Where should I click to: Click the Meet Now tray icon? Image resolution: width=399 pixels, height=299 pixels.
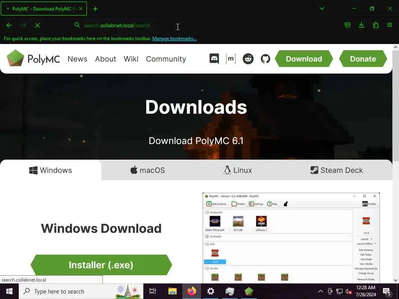[x=330, y=291]
